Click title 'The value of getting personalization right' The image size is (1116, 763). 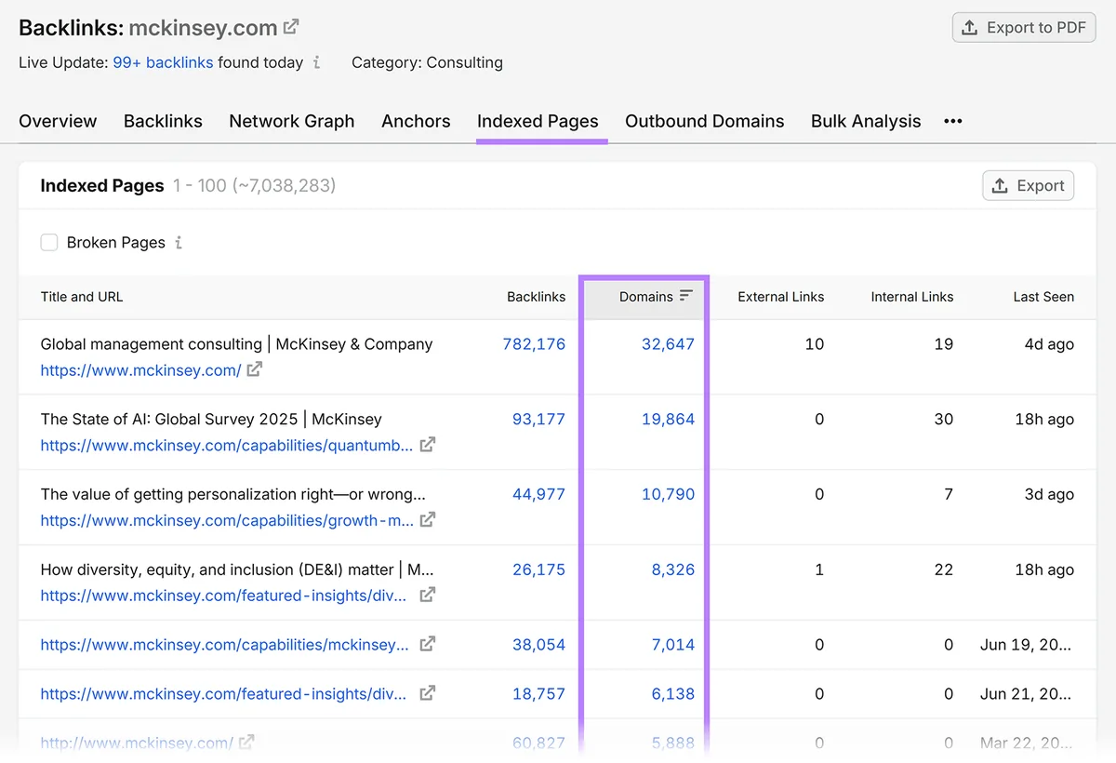(x=232, y=495)
